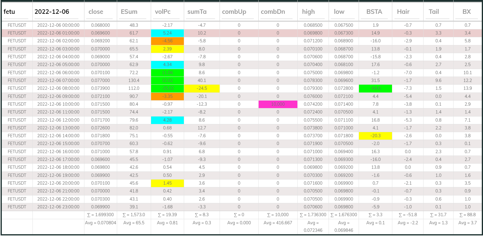Screen dimensions: 483x236
Task: Click the close average 'Avg = 0.070804'
Action: point(100,223)
